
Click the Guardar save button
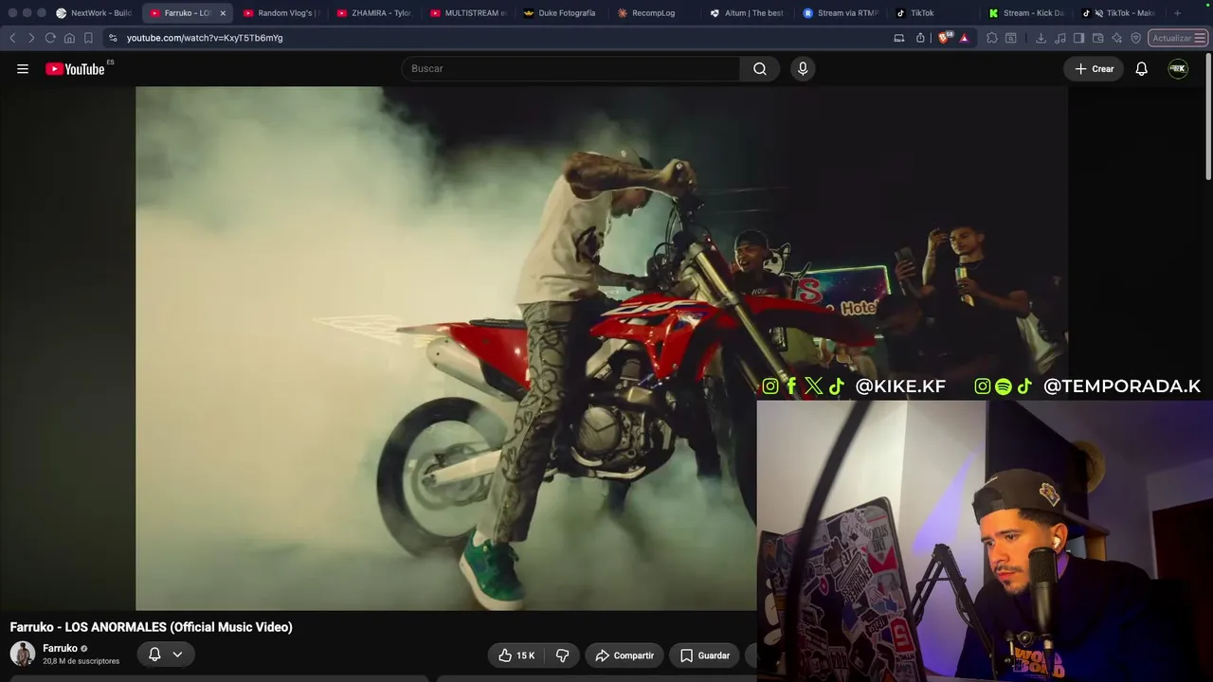point(705,655)
